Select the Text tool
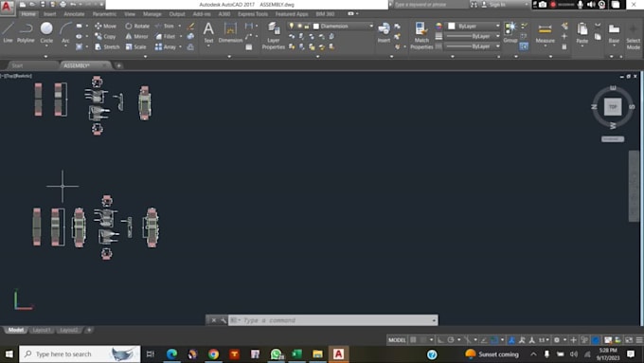The height and width of the screenshot is (363, 644). [x=208, y=32]
